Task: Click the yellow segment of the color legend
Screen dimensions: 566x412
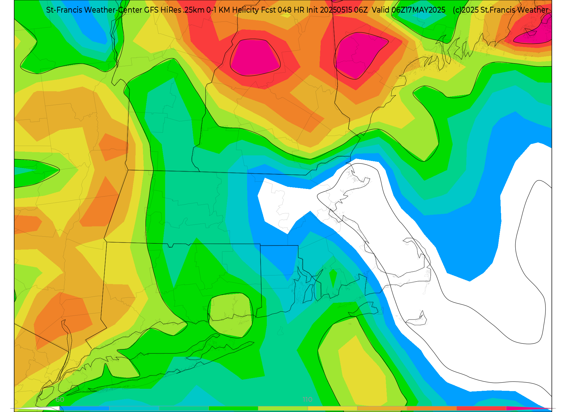Action: point(333,408)
